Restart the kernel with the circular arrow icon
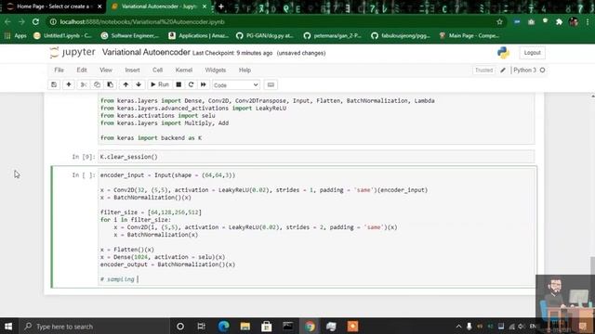Screen dimensions: 595x334 coord(191,84)
